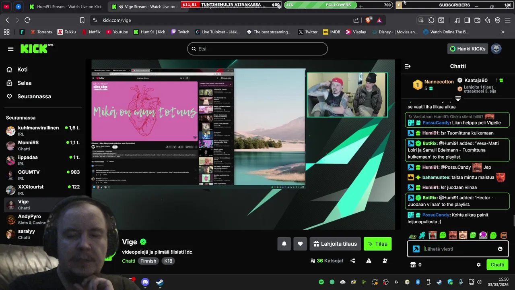Open browser extensions puzzle icon
The image size is (515, 290).
431,20
